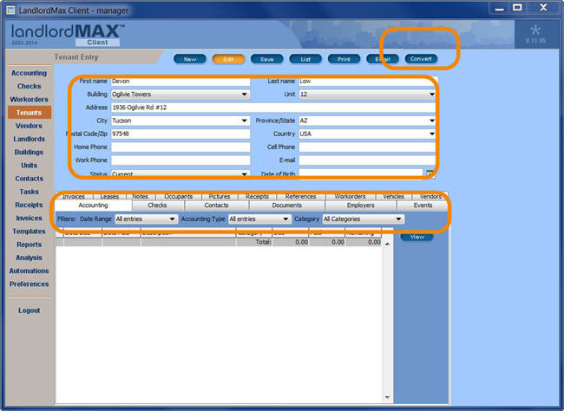Open the Employers tab
Screen dimensions: 564x411
click(x=361, y=205)
